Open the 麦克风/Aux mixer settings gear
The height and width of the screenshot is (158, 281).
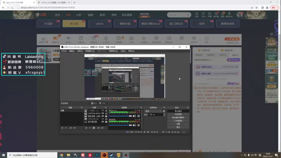[138, 116]
